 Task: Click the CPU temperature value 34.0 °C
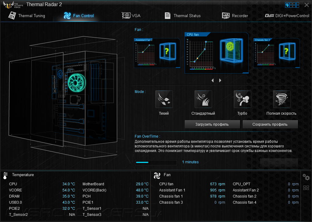69,184
